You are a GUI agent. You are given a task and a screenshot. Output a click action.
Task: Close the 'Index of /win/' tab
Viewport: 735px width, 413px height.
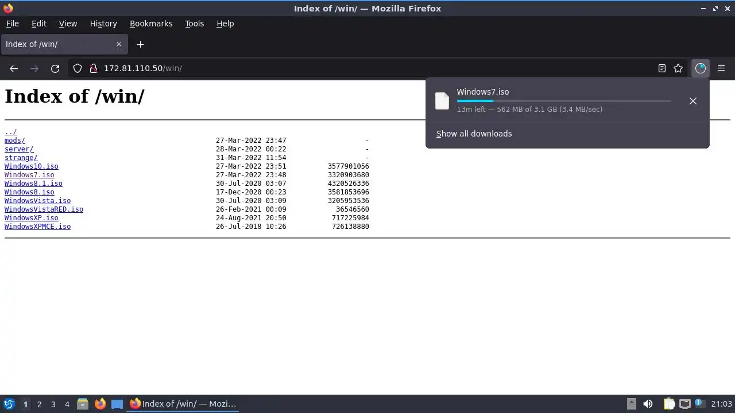click(119, 44)
